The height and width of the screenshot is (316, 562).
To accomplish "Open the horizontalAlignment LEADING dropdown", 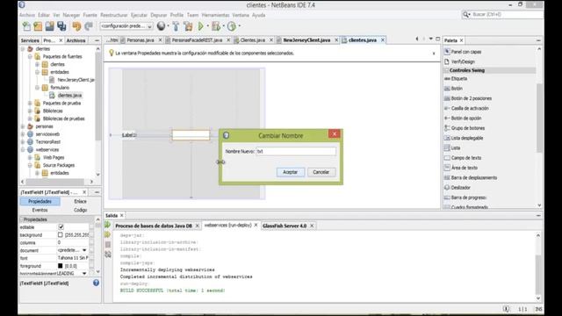I will (x=84, y=273).
